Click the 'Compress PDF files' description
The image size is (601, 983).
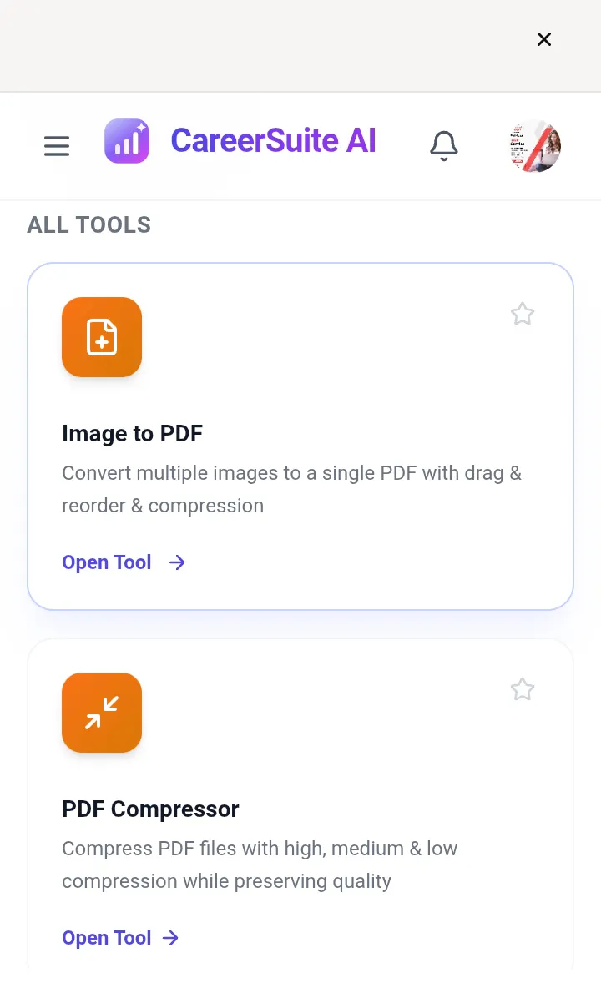click(260, 865)
